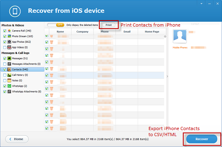
Task: Click the Call History phone icon
Action: 9,75
